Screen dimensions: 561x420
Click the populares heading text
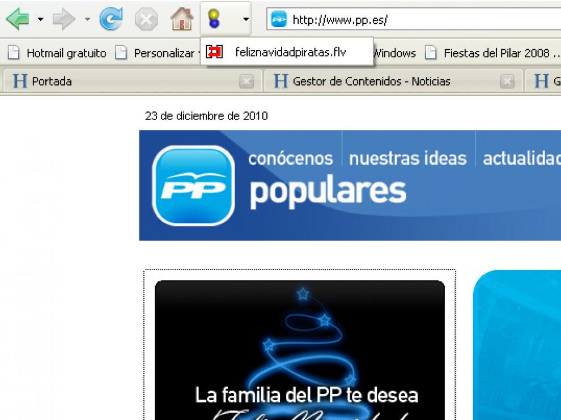[x=328, y=191]
